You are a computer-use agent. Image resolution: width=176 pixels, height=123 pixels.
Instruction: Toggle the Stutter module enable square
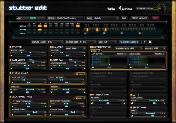point(10,47)
